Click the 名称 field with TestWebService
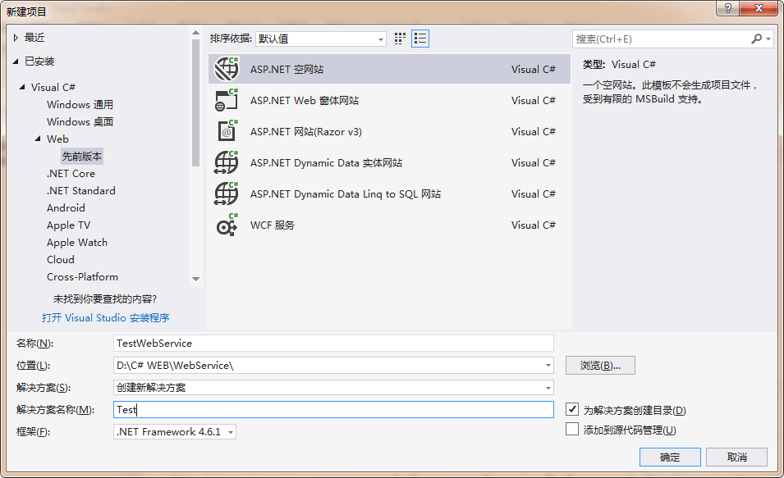The height and width of the screenshot is (478, 784). (333, 344)
